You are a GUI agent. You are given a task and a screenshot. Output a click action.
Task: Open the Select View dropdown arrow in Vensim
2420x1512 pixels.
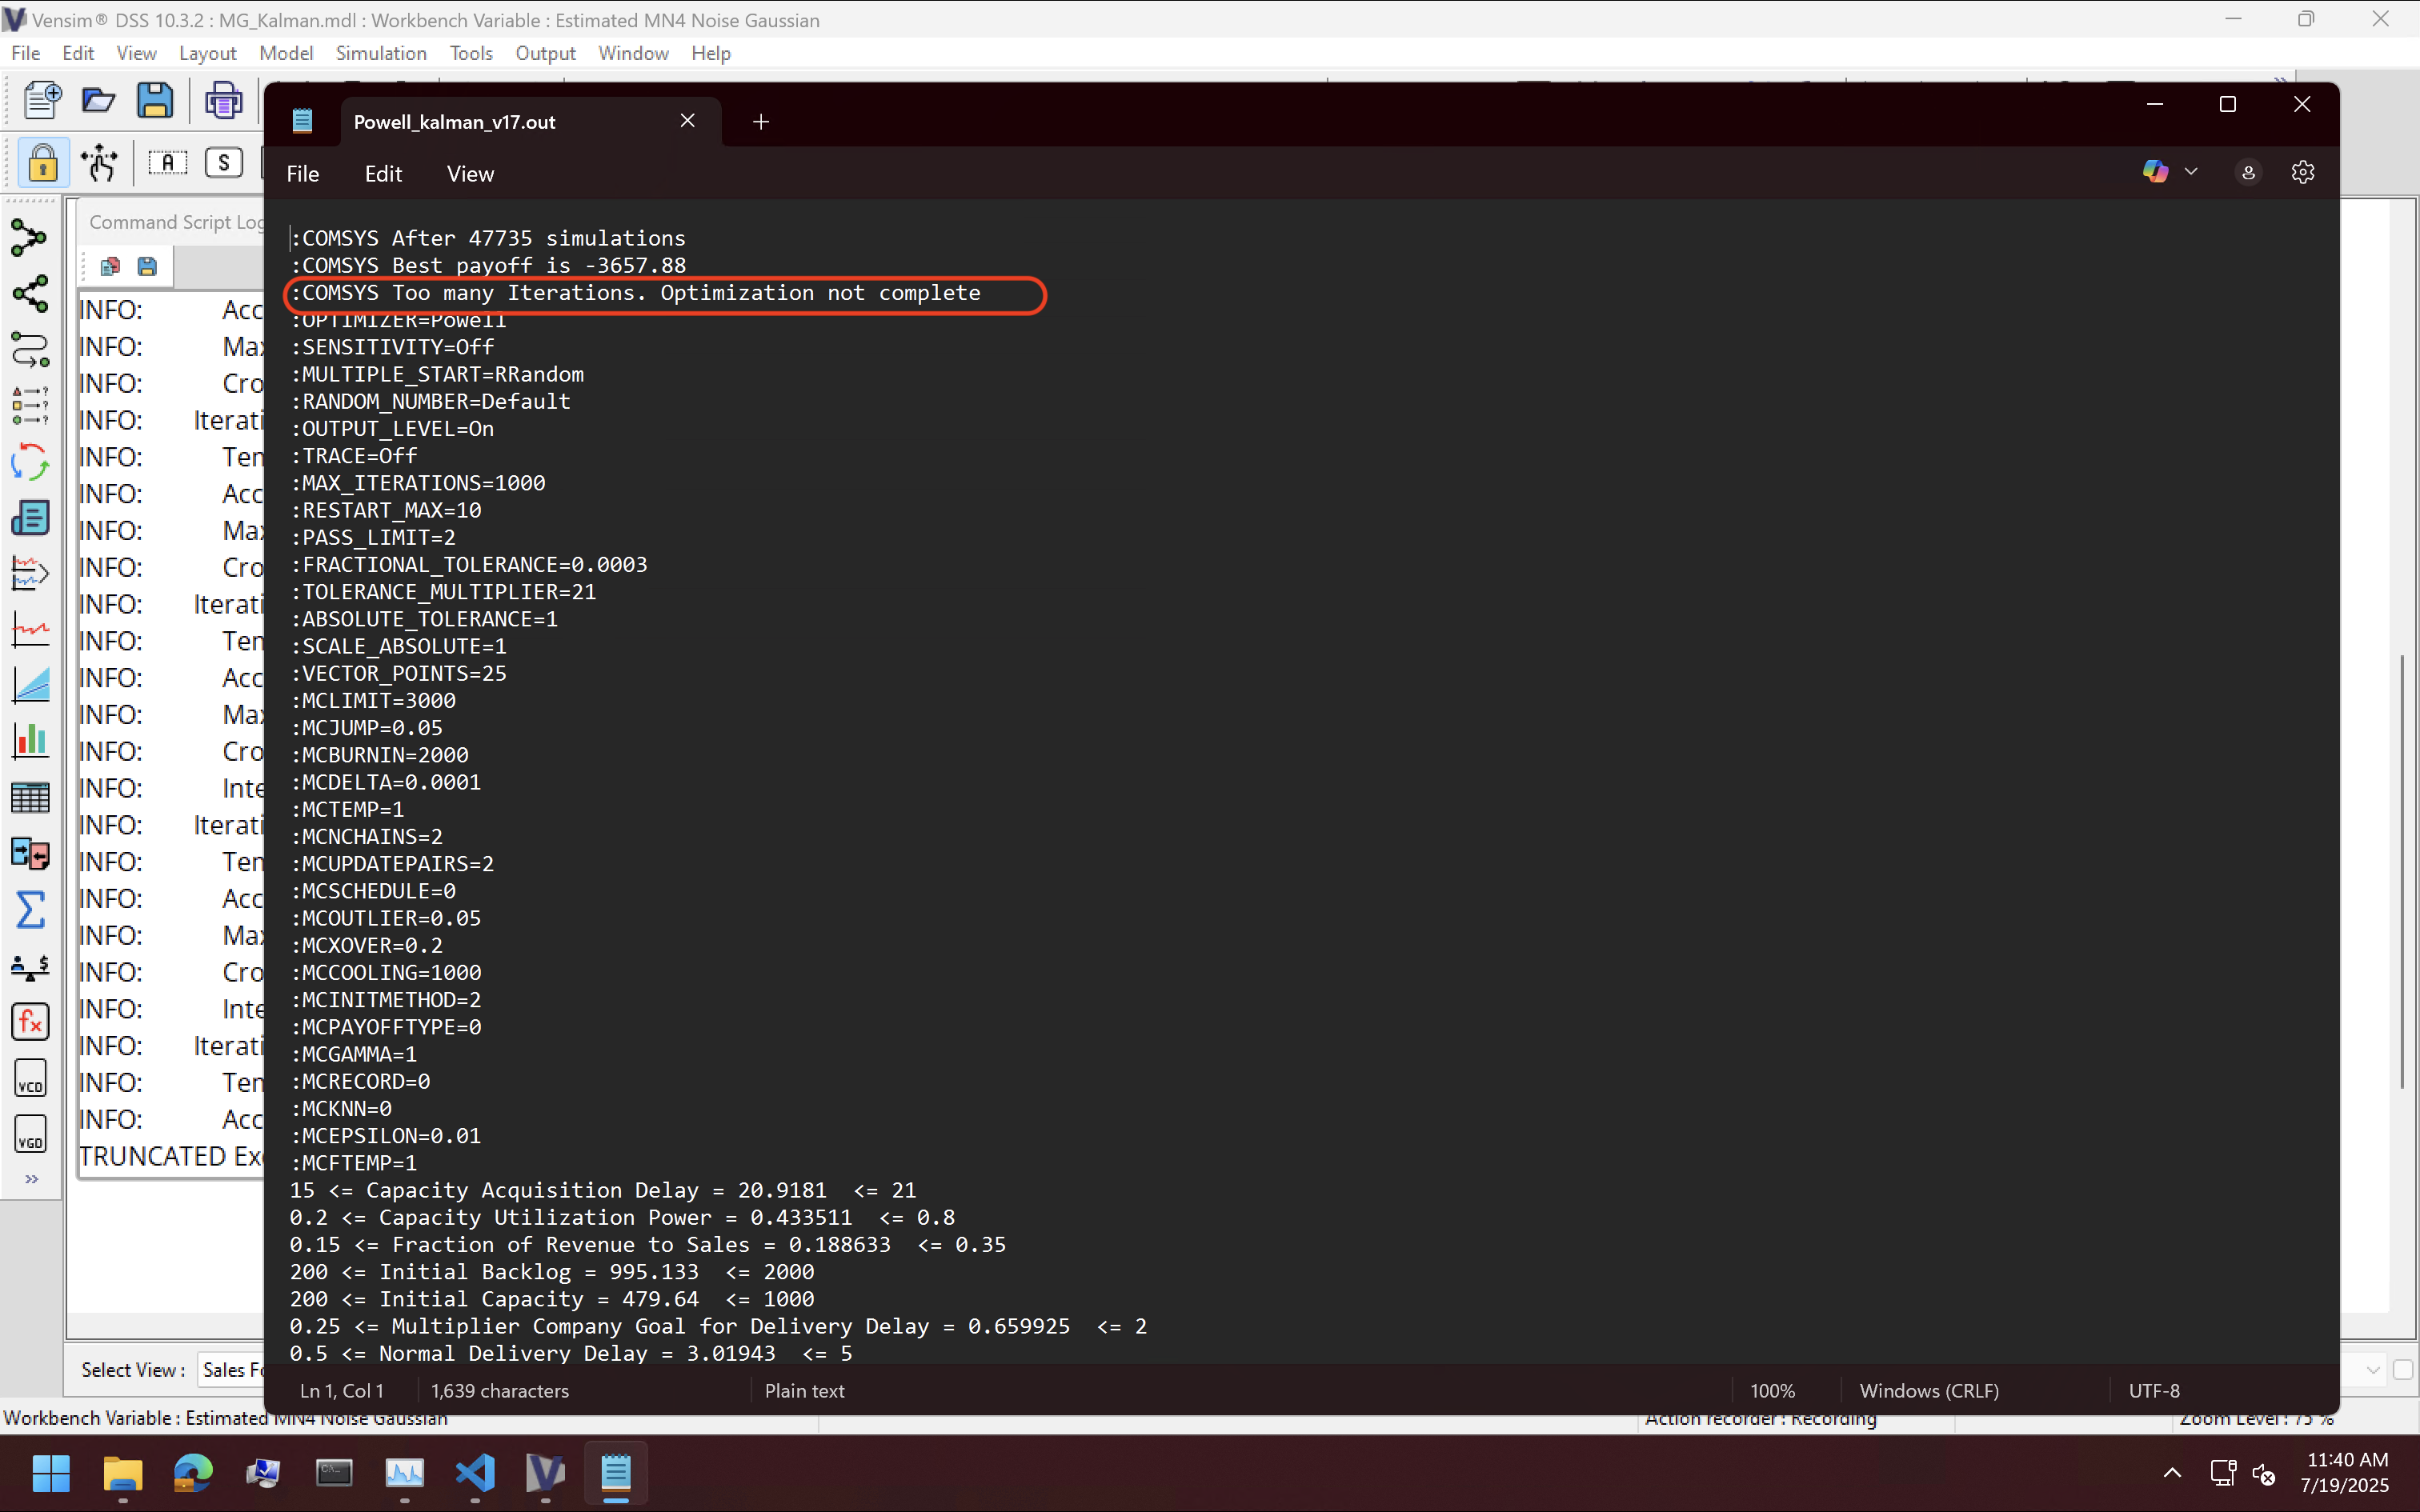click(x=2373, y=1370)
